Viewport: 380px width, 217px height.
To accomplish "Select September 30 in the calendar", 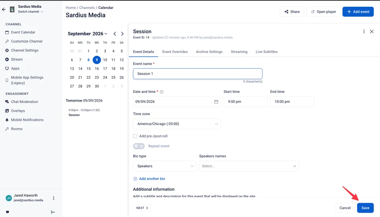I will point(97,86).
